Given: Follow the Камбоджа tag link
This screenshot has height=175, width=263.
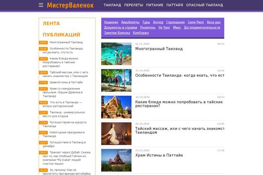Looking at the screenshot, I should click(141, 33).
